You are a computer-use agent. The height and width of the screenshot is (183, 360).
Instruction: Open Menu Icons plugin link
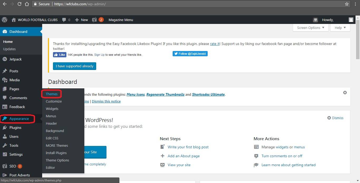[x=136, y=94]
